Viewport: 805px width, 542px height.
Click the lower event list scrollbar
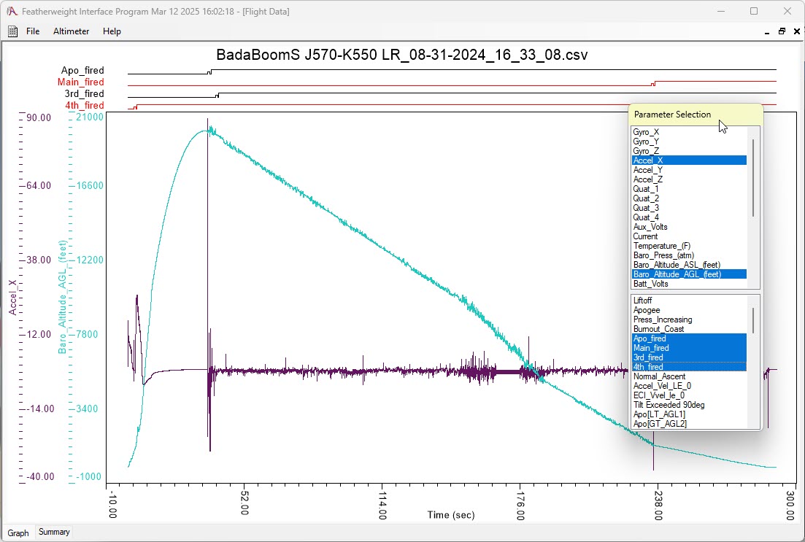[x=753, y=320]
